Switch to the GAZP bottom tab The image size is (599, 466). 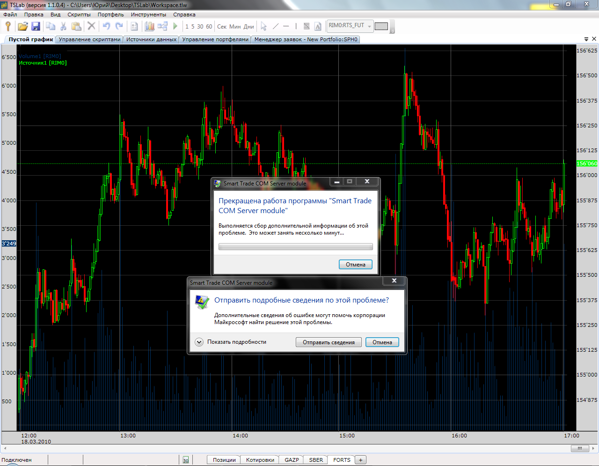(292, 460)
